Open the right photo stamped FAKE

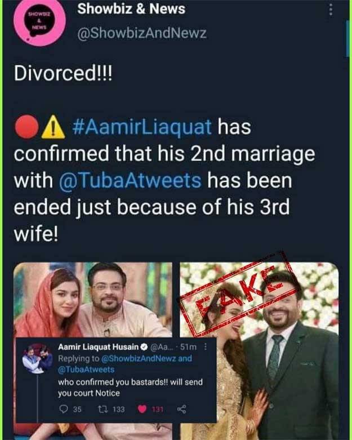(259, 351)
